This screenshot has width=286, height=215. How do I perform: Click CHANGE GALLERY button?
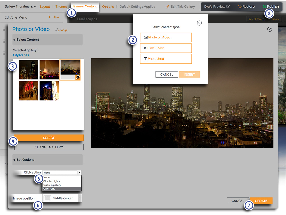[x=49, y=147]
